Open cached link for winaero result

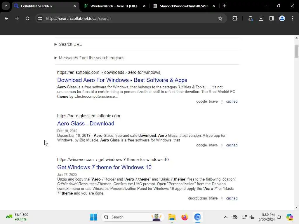click(232, 198)
